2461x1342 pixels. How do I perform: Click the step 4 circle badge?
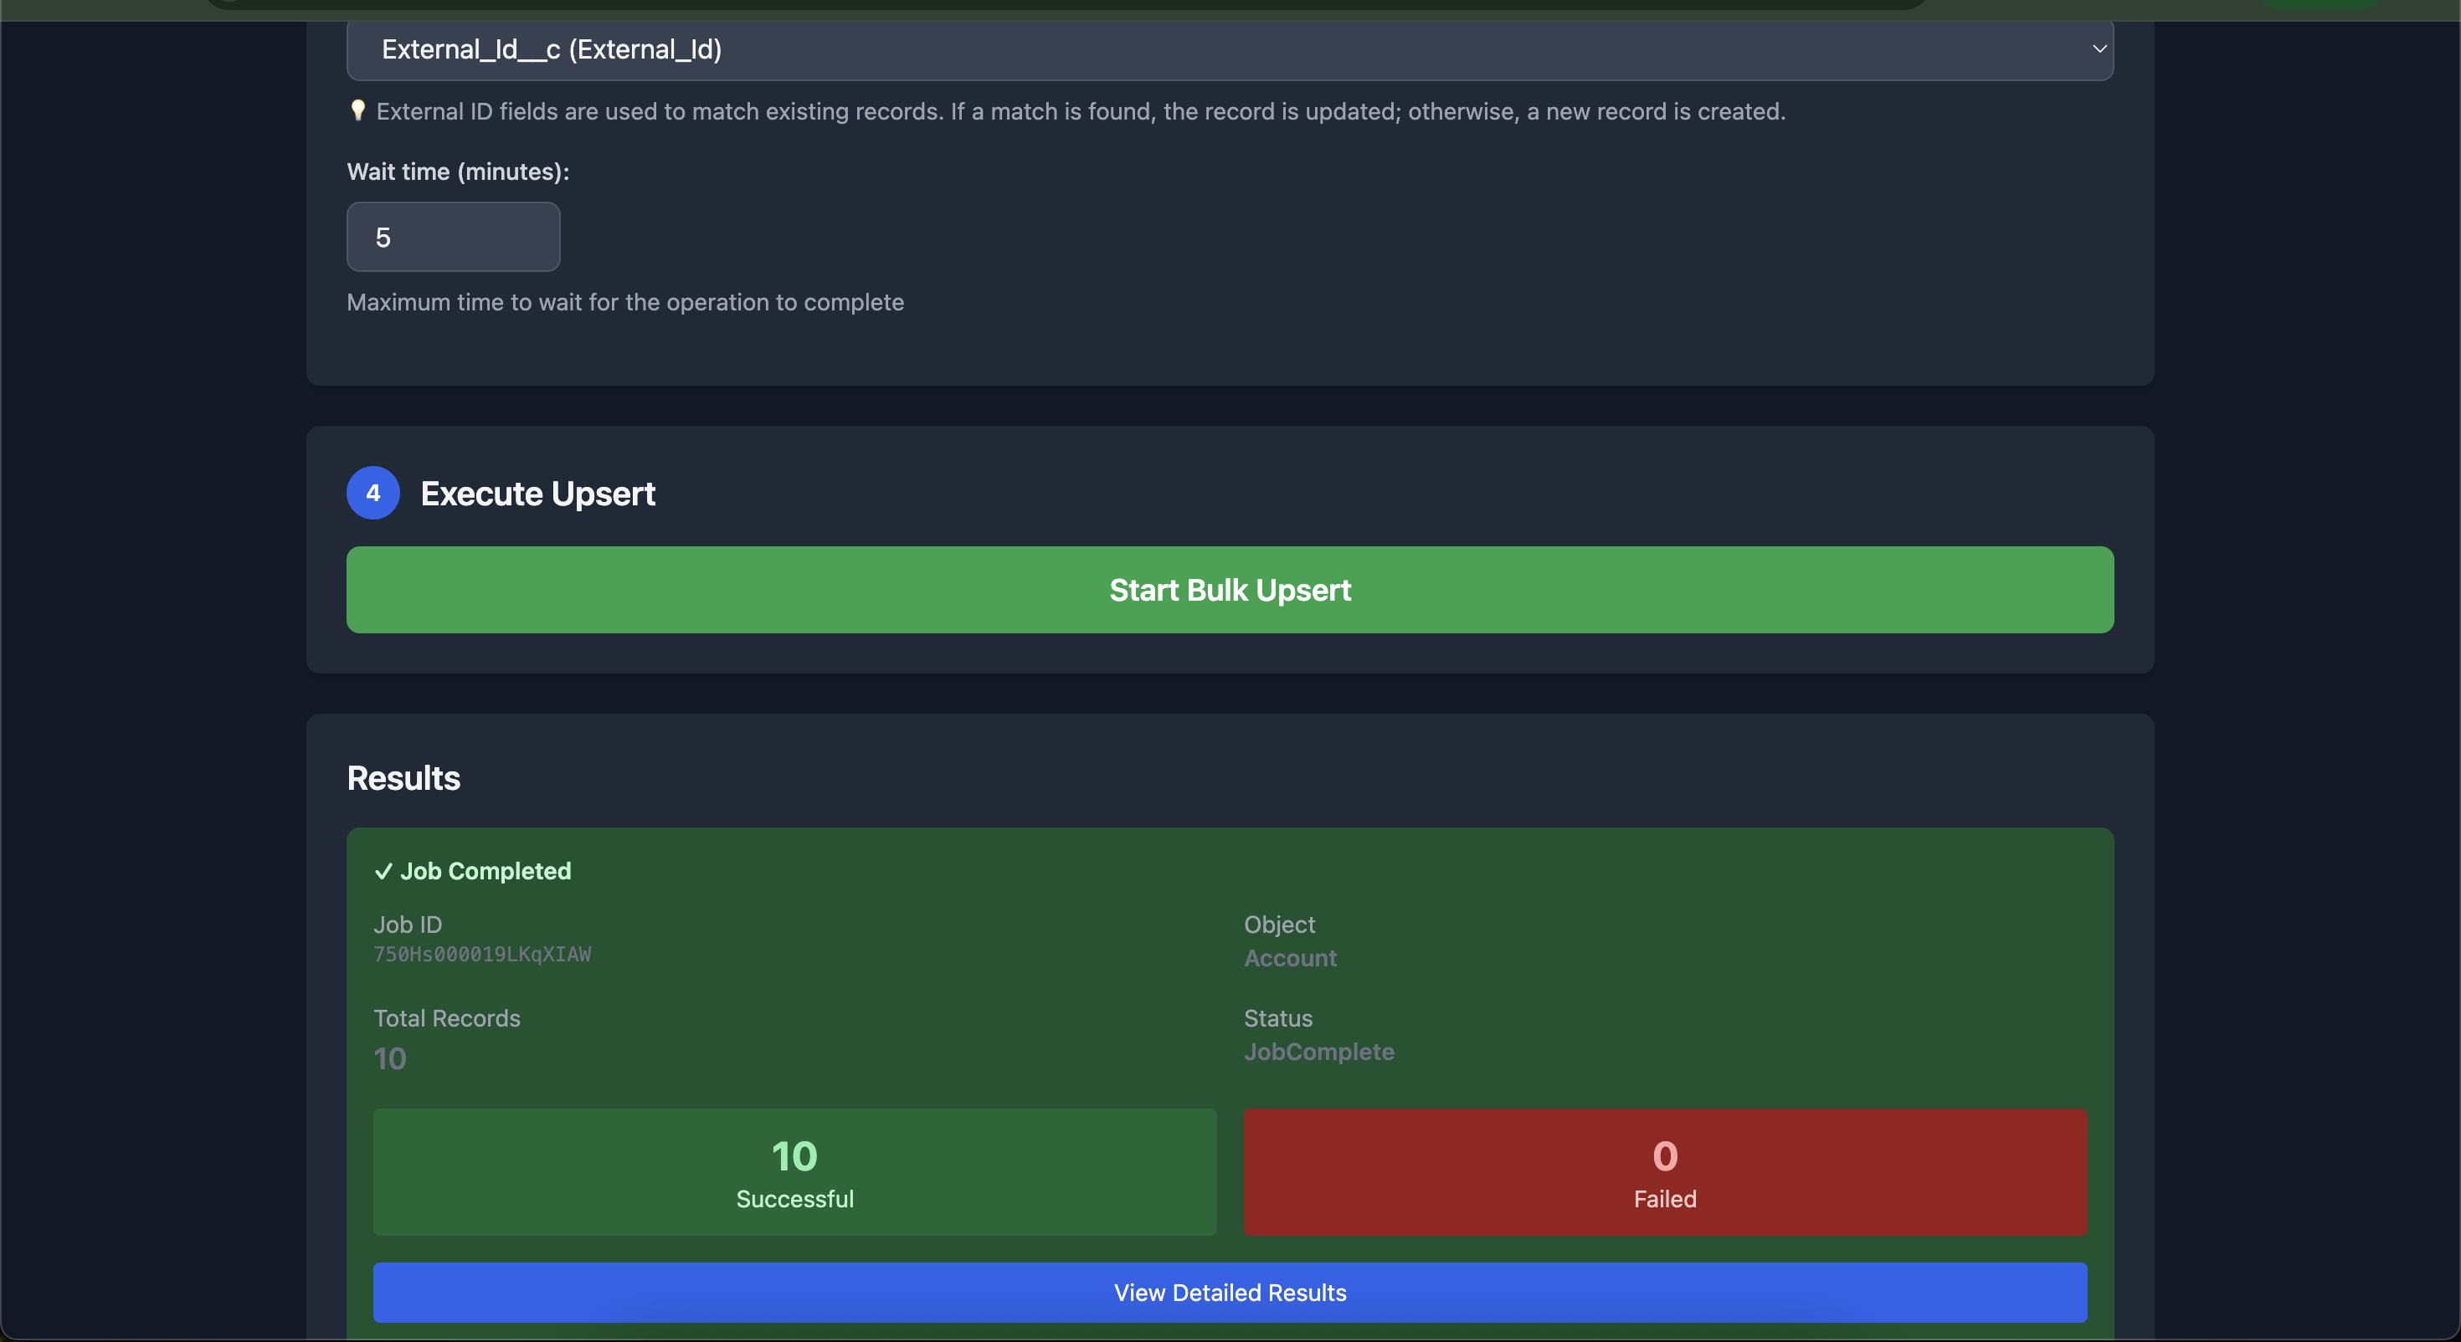click(x=372, y=493)
